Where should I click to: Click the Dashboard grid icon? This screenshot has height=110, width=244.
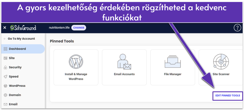pos(5,49)
